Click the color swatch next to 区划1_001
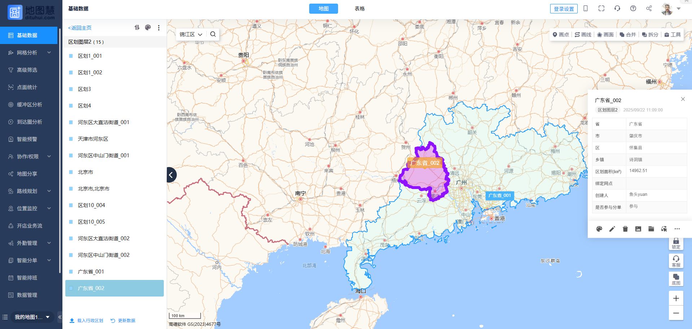 point(71,56)
